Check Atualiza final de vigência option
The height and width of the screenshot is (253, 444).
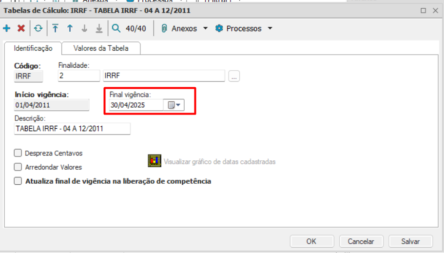click(x=18, y=181)
